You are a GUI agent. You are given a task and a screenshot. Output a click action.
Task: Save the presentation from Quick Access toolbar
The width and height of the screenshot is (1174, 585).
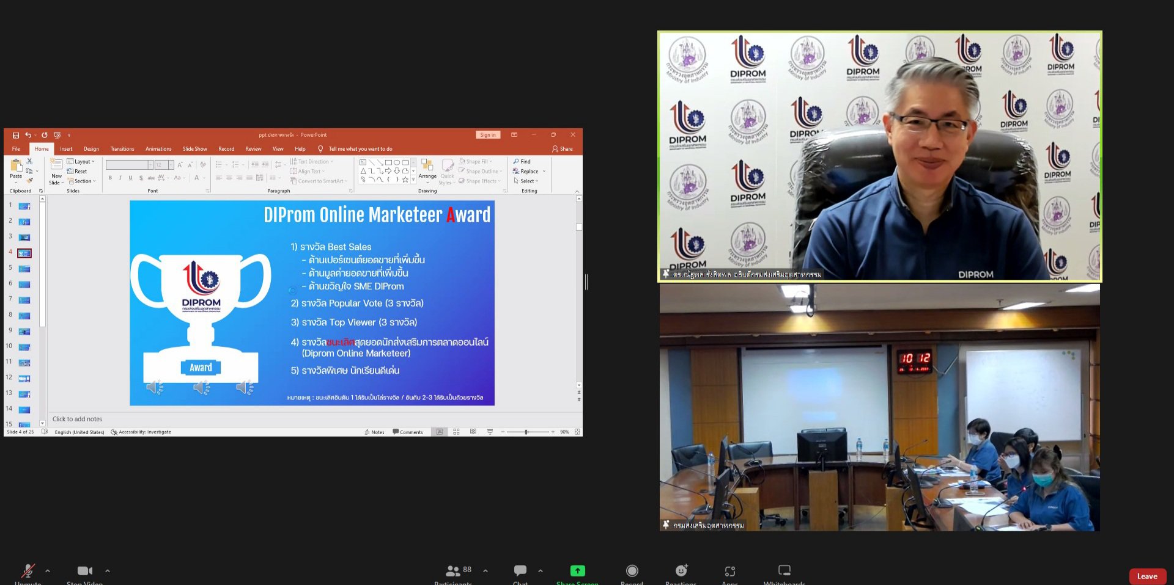click(x=16, y=135)
